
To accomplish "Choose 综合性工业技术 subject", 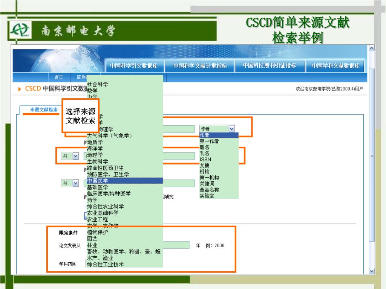I will (x=125, y=265).
